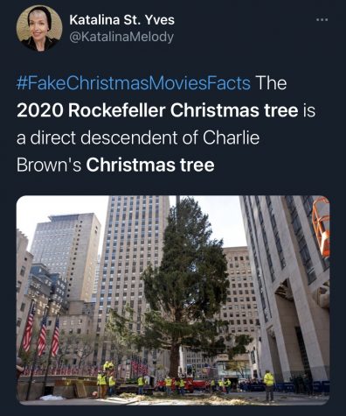
Task: Tap the word 'Brown's' in the tweet
Action: pyautogui.click(x=49, y=166)
